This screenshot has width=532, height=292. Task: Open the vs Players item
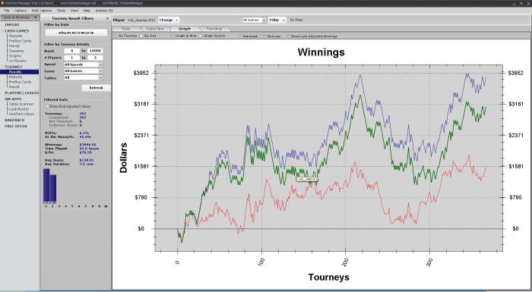point(17,61)
